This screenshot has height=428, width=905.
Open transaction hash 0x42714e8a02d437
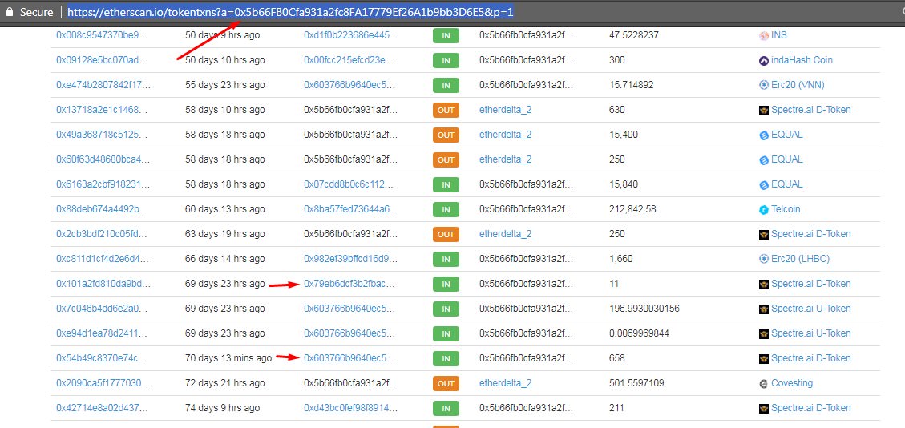pyautogui.click(x=102, y=408)
